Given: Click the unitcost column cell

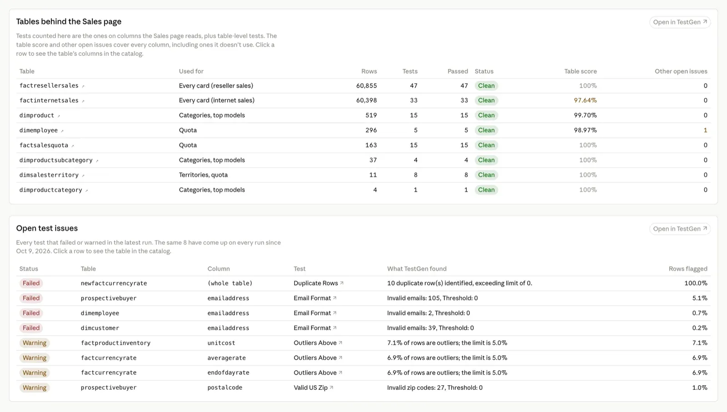Looking at the screenshot, I should [x=221, y=343].
